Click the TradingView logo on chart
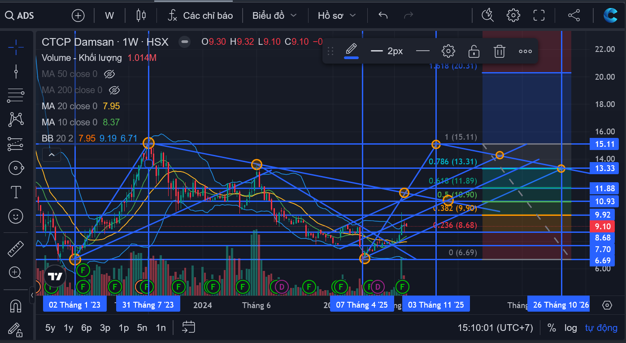 pos(55,276)
